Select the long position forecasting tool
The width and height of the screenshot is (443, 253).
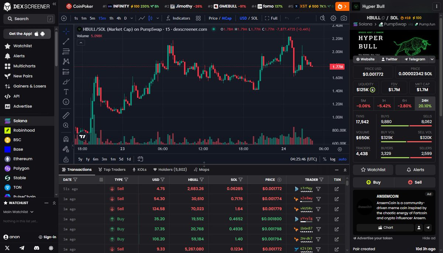tap(66, 72)
